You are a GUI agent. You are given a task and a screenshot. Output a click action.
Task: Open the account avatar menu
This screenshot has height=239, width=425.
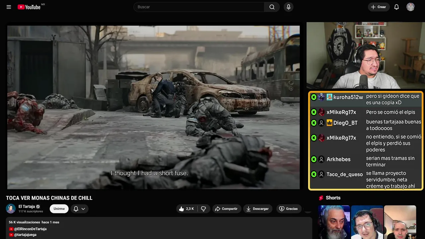click(x=410, y=7)
